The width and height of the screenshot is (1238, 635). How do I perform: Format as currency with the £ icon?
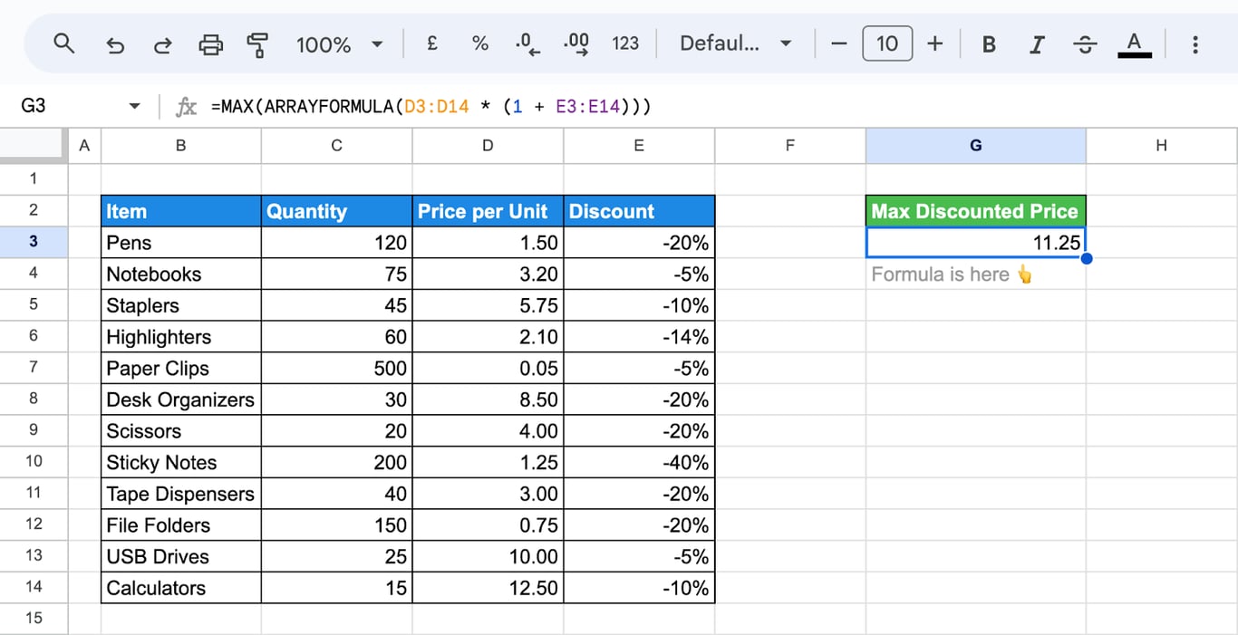(x=432, y=43)
